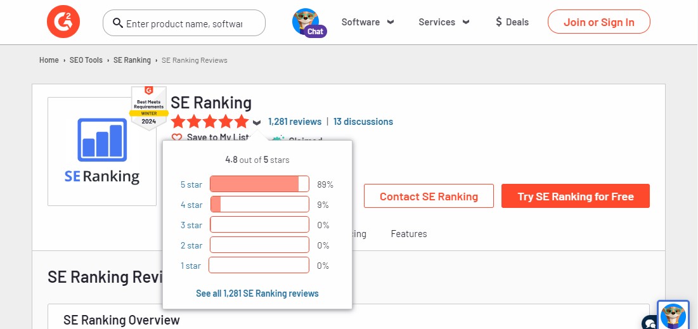This screenshot has height=329, width=698.
Task: Open the Deals page
Action: pyautogui.click(x=512, y=22)
